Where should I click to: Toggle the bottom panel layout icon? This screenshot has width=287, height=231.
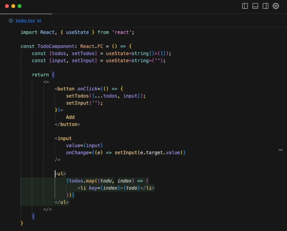[x=255, y=6]
